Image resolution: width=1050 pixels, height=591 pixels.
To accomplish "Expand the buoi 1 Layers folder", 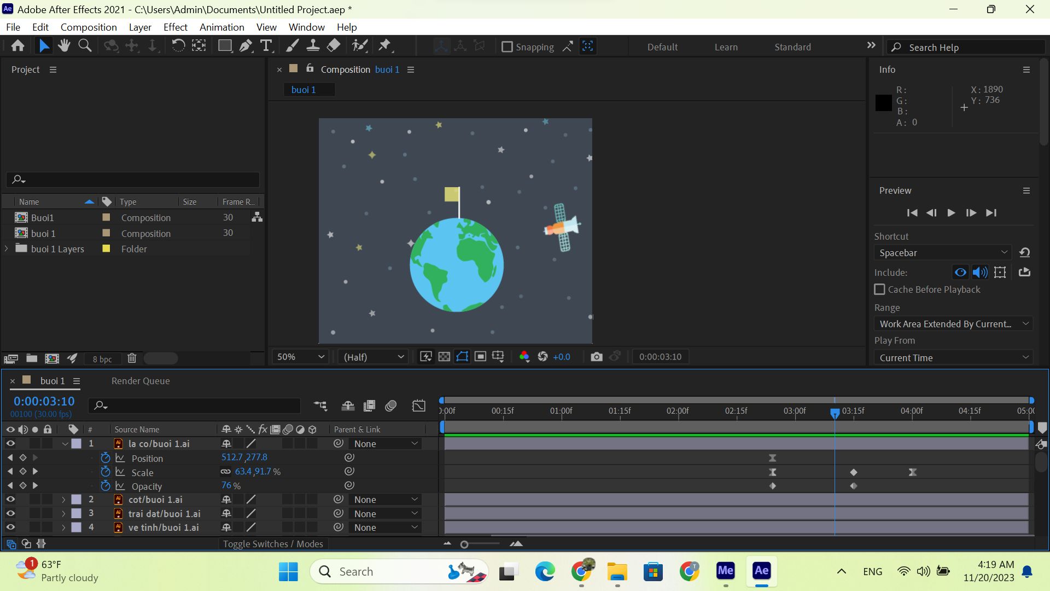I will point(7,248).
